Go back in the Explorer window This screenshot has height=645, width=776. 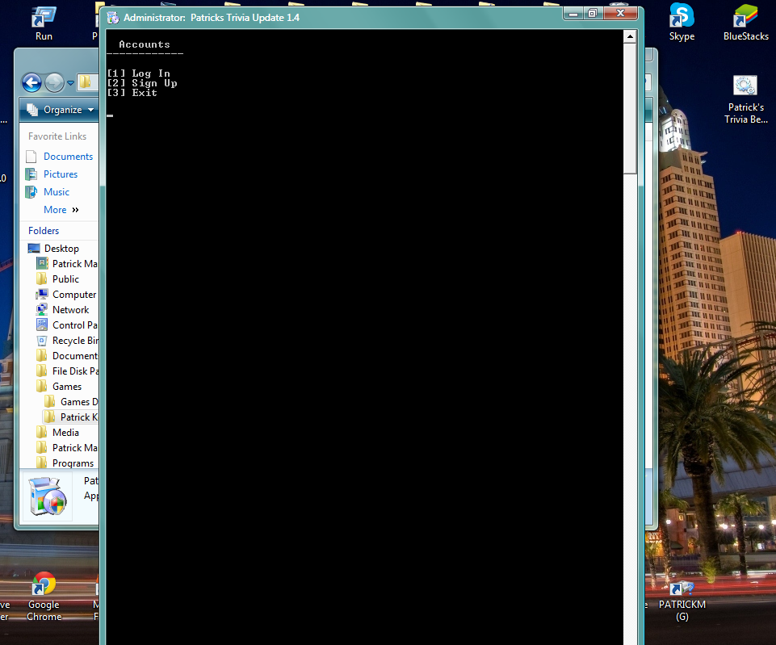click(x=31, y=82)
